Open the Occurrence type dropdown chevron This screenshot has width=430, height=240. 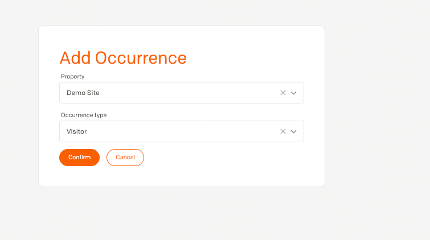(294, 131)
